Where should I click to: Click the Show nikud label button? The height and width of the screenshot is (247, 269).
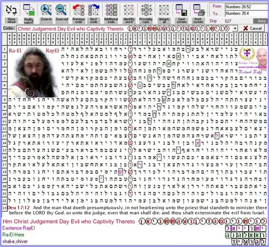[11, 21]
